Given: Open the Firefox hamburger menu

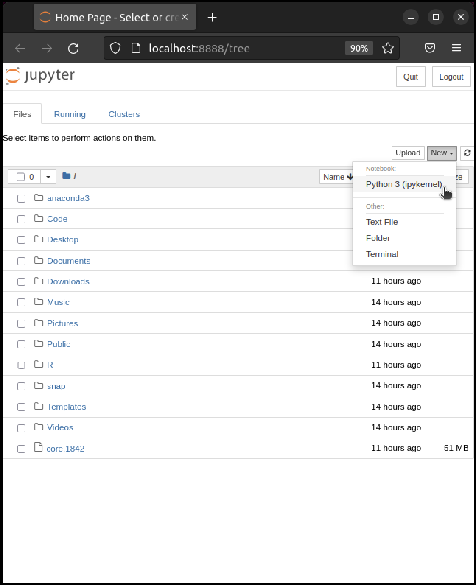Looking at the screenshot, I should (x=456, y=48).
